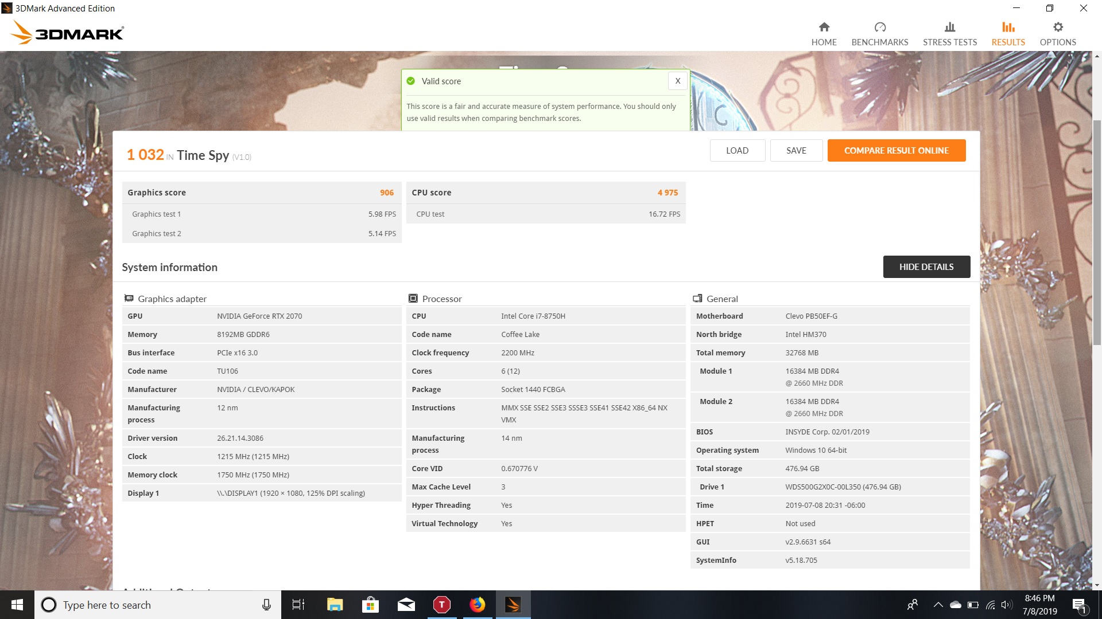The width and height of the screenshot is (1102, 619).
Task: Dismiss the Valid score notification
Action: (677, 81)
